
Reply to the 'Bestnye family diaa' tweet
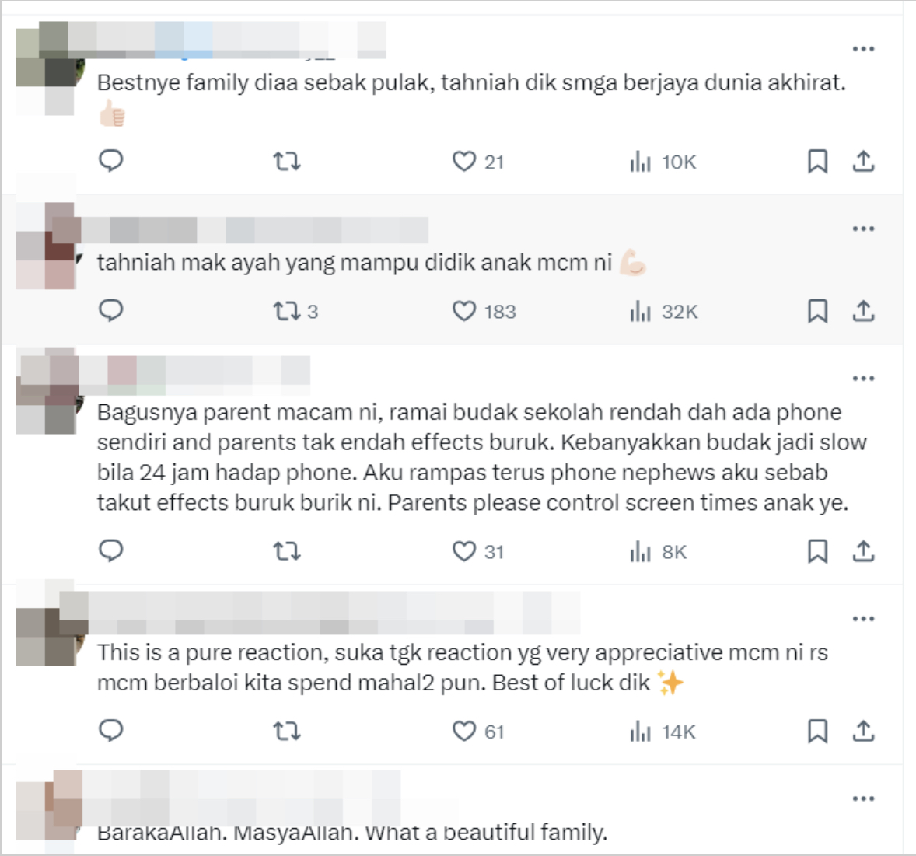[111, 161]
